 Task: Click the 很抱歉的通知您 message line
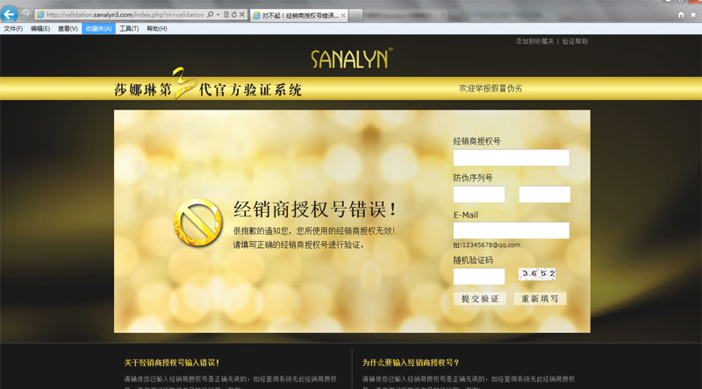(x=314, y=230)
